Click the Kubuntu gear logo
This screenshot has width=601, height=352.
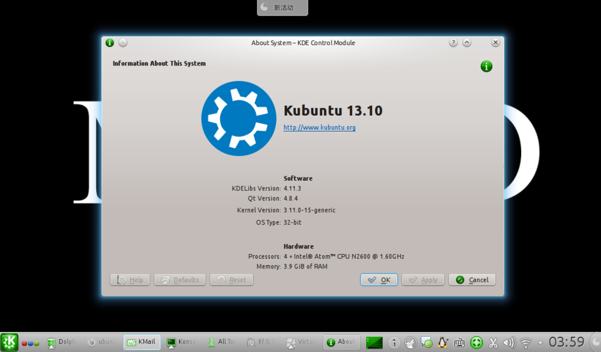(x=239, y=118)
